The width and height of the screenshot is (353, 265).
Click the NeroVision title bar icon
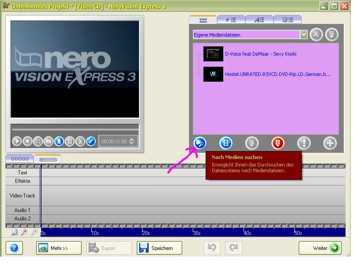pyautogui.click(x=5, y=6)
